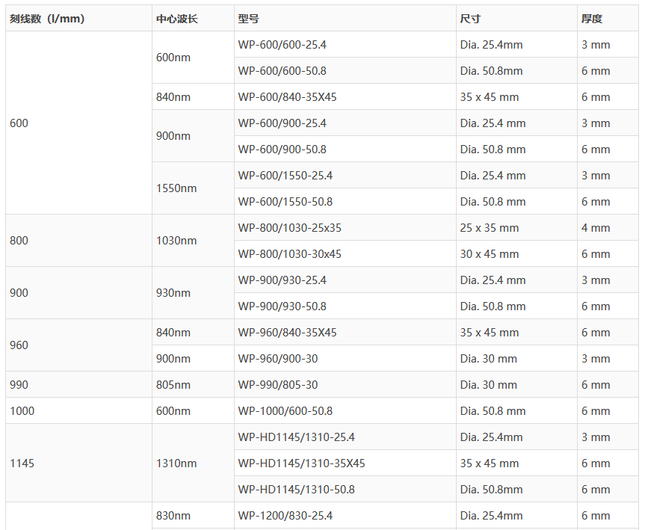Click model WP-960/900-30

[278, 359]
